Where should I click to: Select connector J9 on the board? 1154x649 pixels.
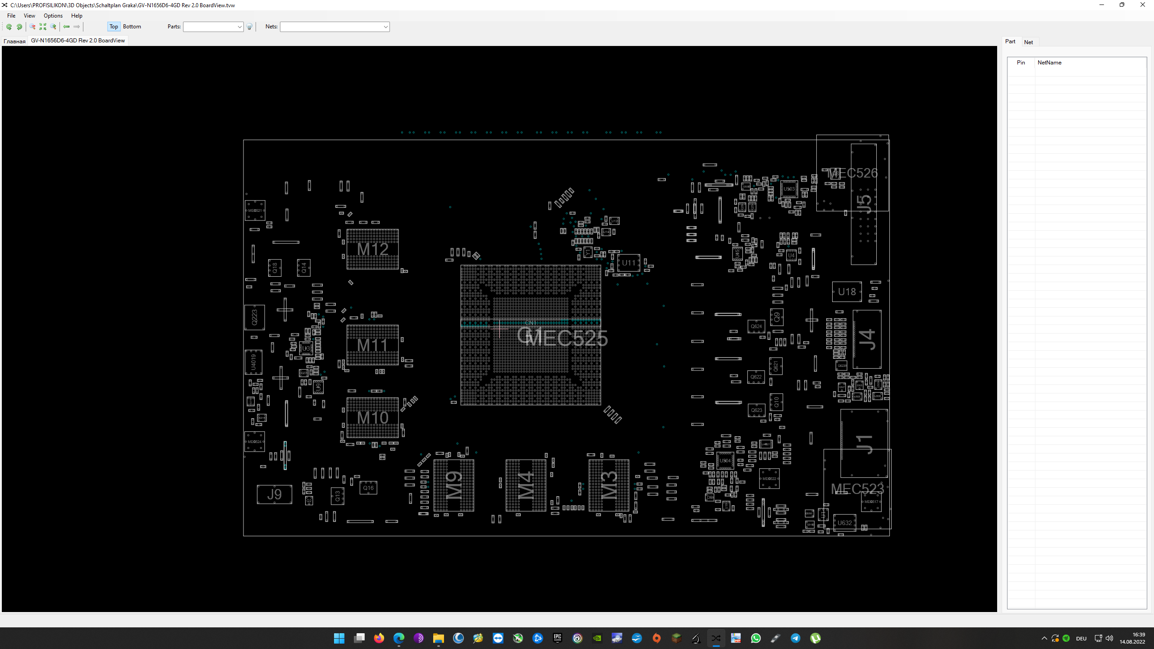tap(274, 494)
